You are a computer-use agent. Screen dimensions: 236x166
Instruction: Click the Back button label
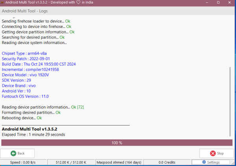21,153
